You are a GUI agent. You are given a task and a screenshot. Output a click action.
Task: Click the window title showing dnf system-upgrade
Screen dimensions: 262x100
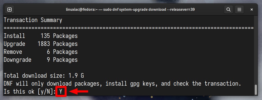(x=130, y=10)
